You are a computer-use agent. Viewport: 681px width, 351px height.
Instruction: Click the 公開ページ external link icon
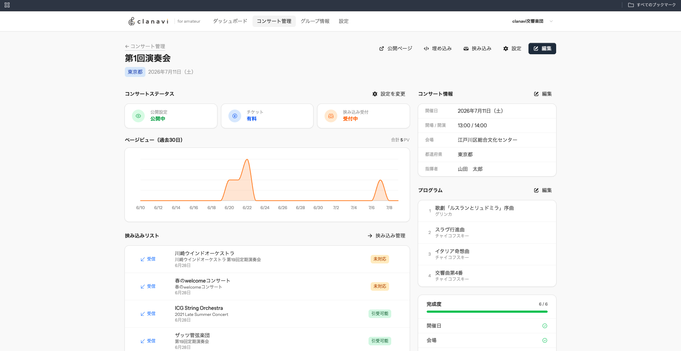382,49
